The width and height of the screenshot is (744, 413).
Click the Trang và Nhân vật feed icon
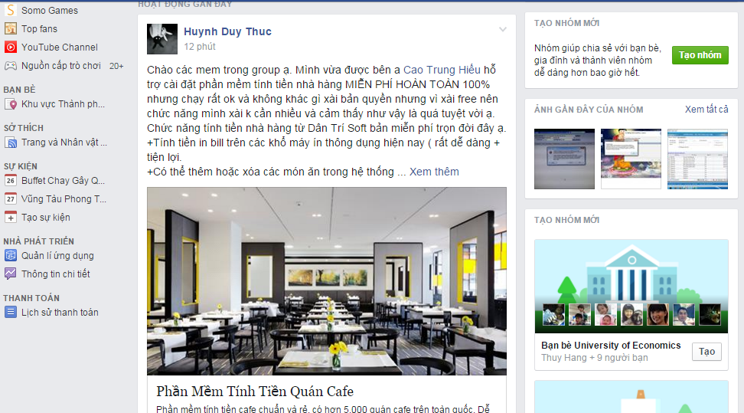click(11, 142)
